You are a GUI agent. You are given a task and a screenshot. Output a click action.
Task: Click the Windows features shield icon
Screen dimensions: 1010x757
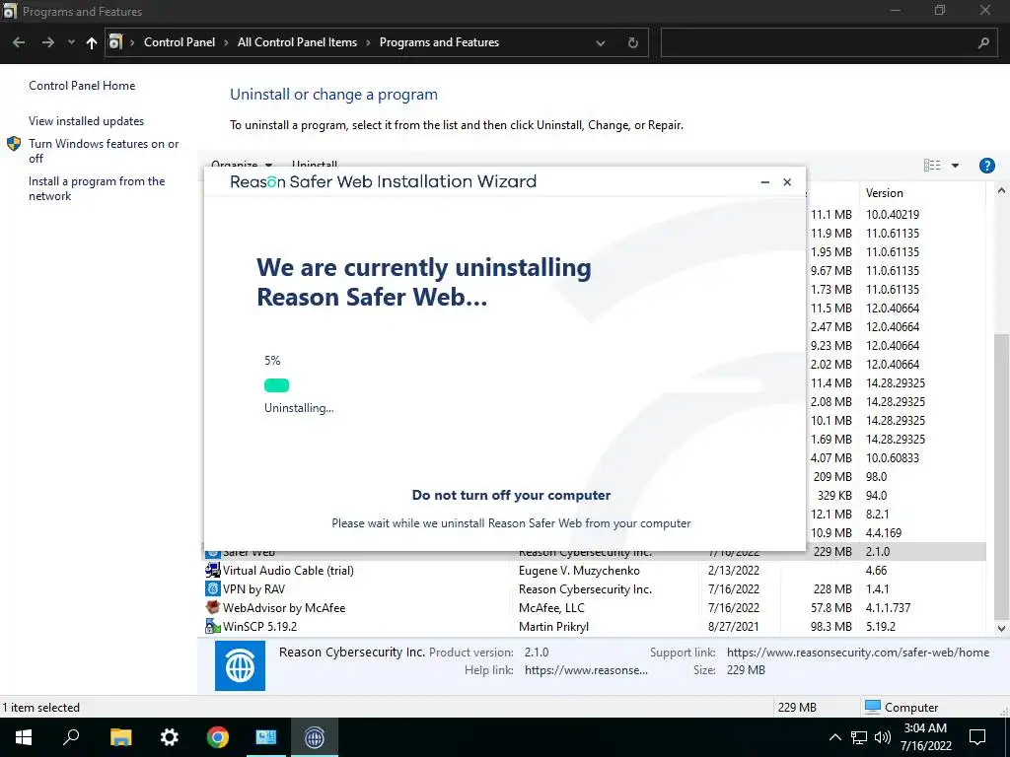pos(14,144)
